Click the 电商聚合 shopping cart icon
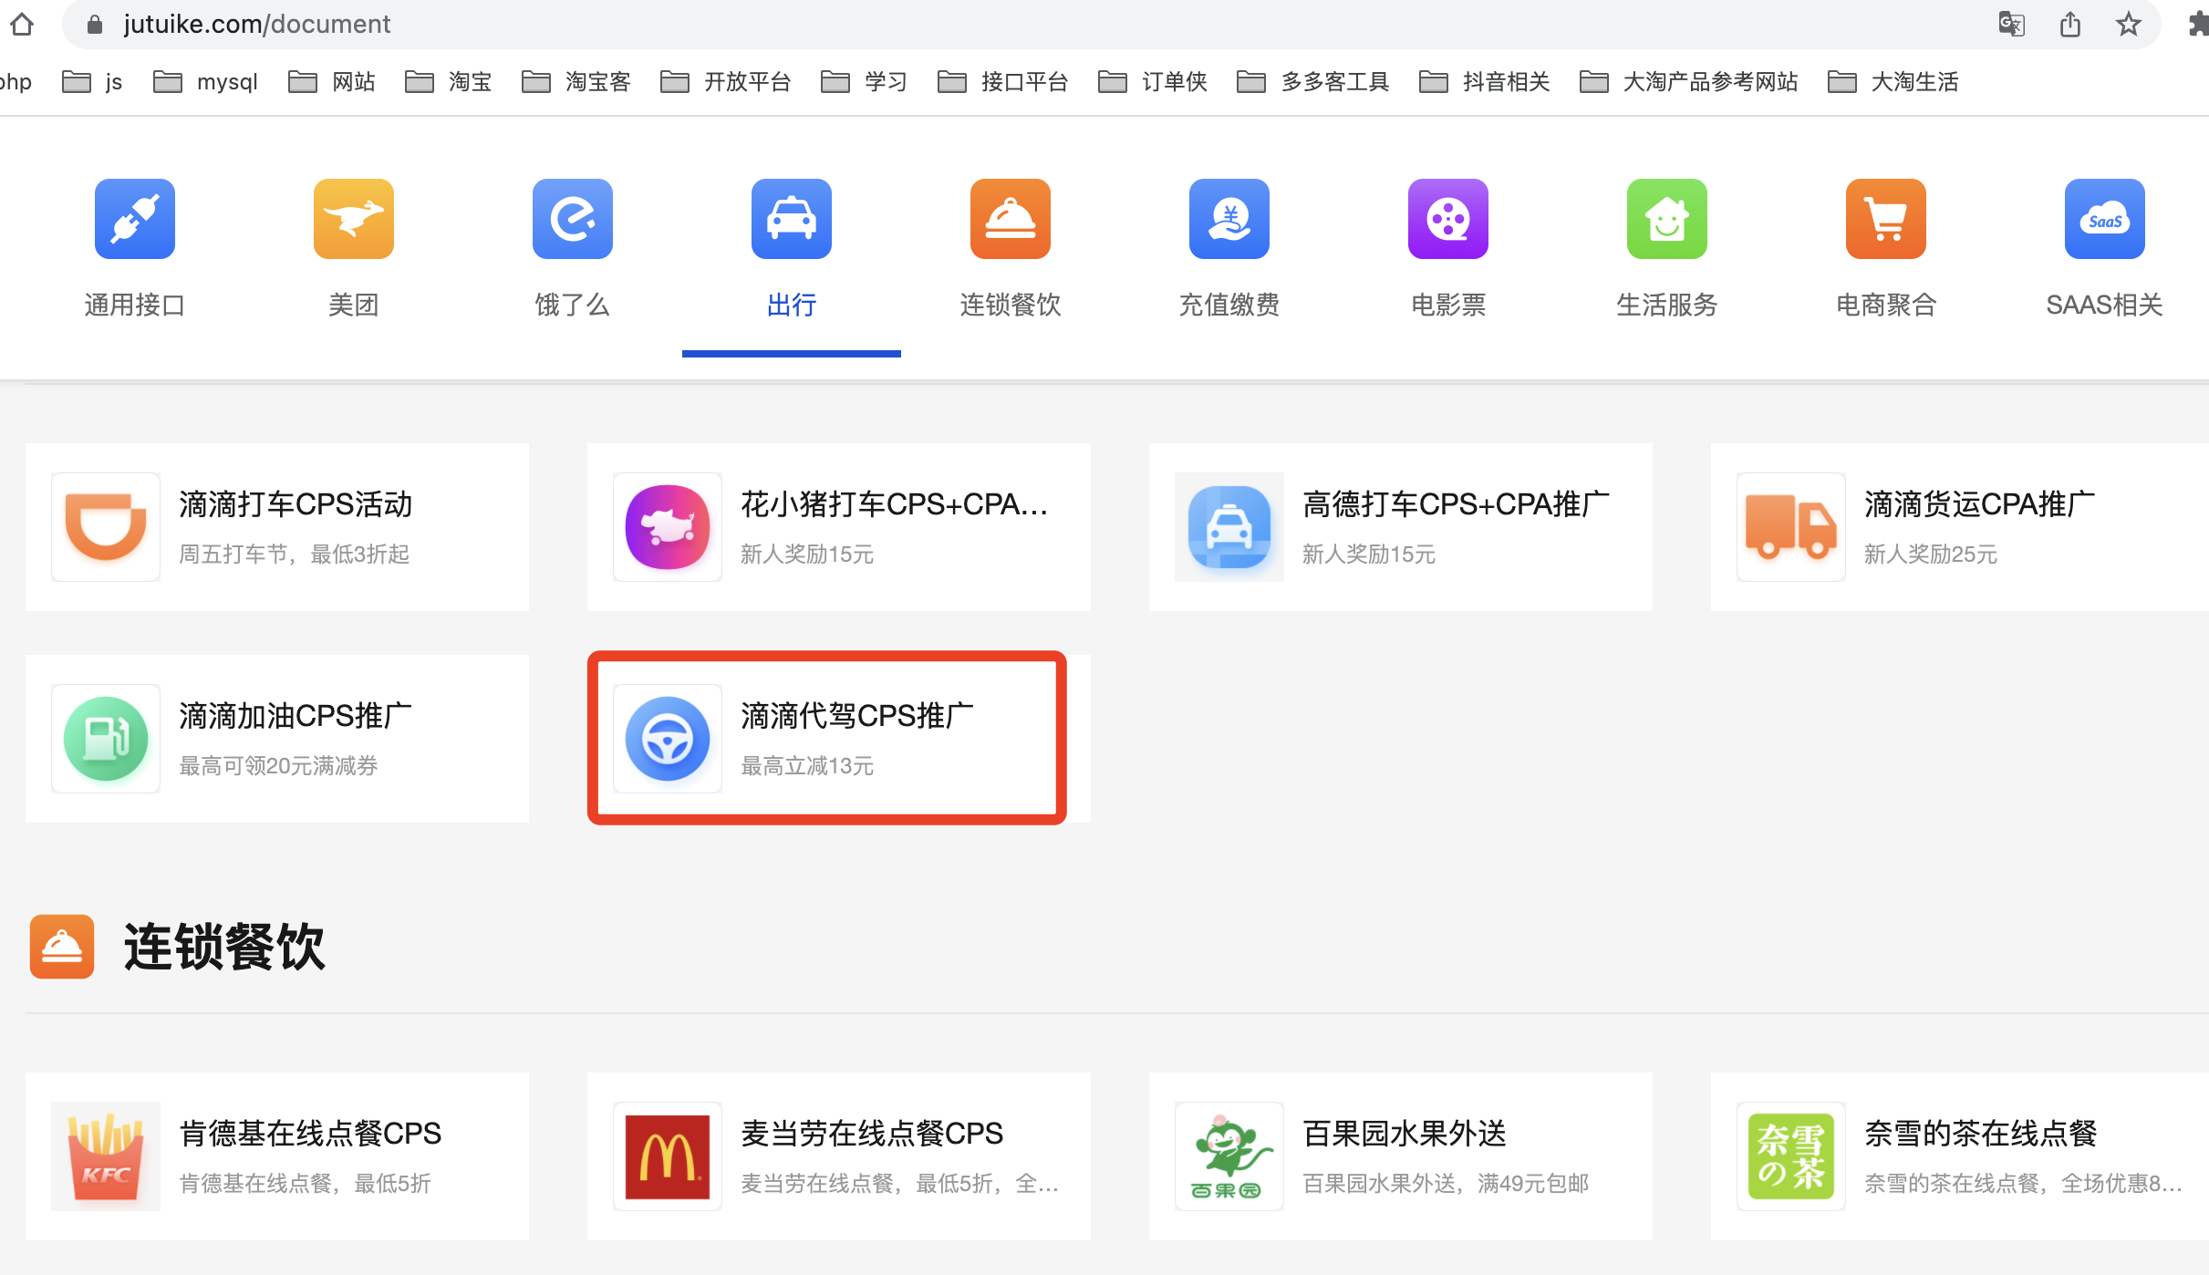2209x1275 pixels. coord(1885,219)
